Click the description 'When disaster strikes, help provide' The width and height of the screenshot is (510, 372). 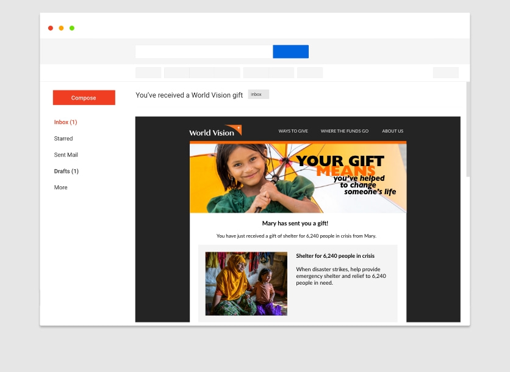click(341, 276)
